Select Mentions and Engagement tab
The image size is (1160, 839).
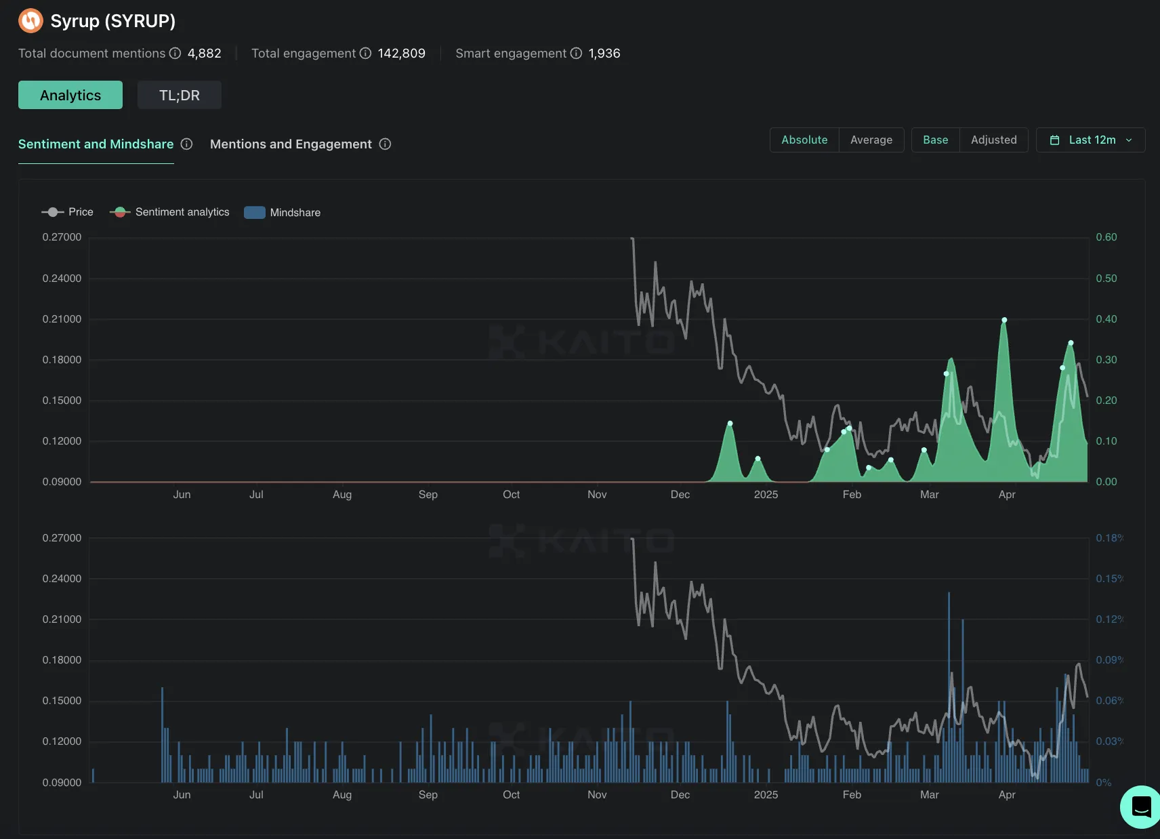click(291, 144)
